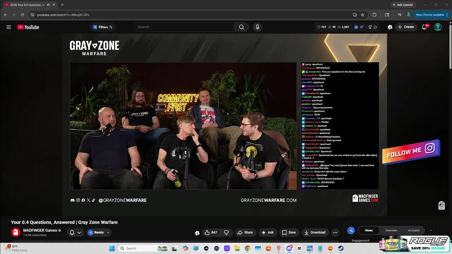Open Chrome extensions puzzle icon
This screenshot has height=254, width=452.
click(374, 15)
